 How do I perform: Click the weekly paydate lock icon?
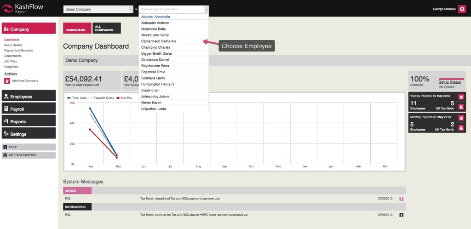pos(460,106)
